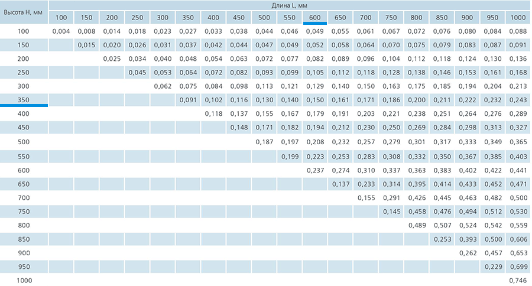Click the value 0,004
This screenshot has height=286, width=532.
(61, 31)
